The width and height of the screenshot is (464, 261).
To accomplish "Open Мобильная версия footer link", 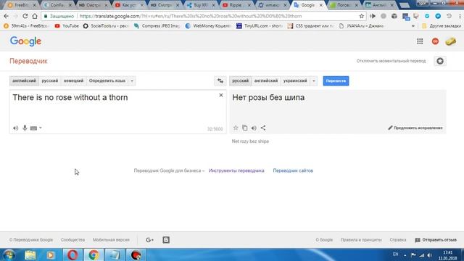I will pyautogui.click(x=111, y=240).
